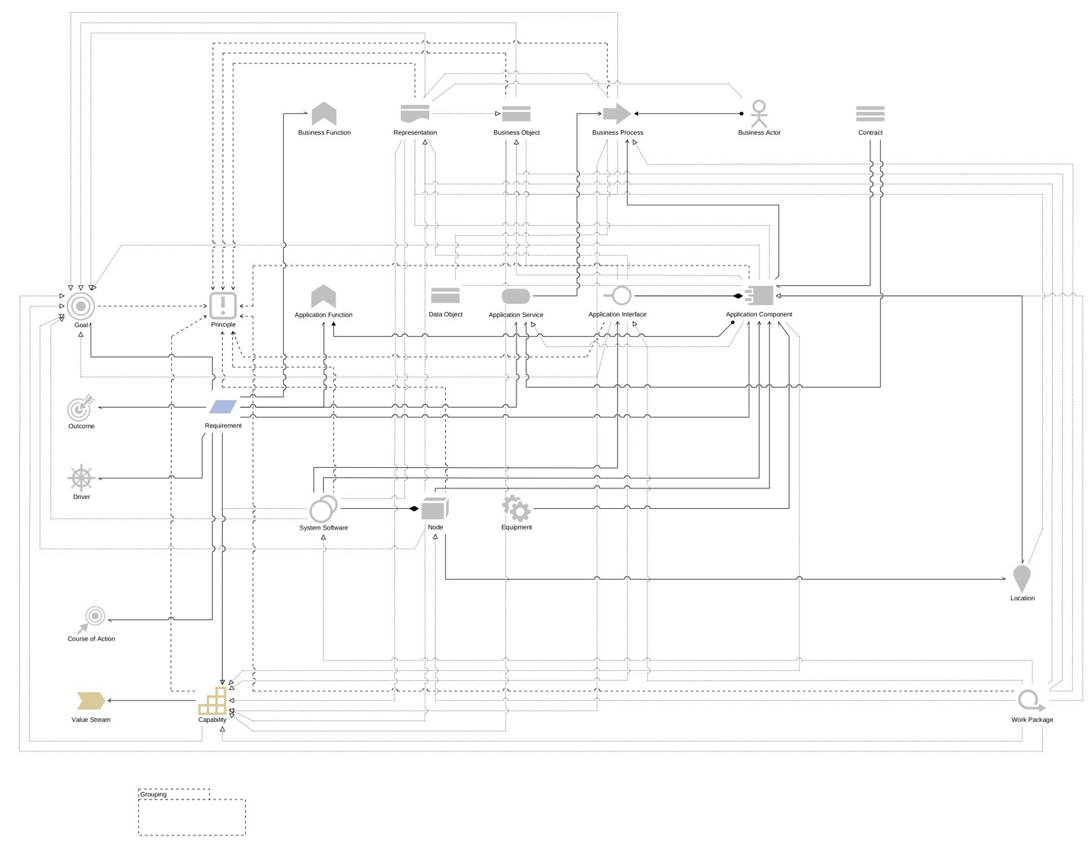Select the Application Component icon
Viewport: 1091px width, 846px height.
pyautogui.click(x=759, y=296)
